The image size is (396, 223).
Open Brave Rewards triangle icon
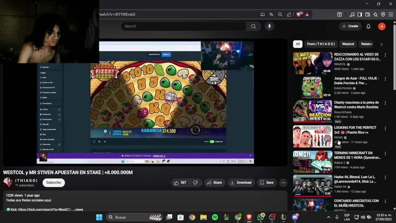pos(307,14)
